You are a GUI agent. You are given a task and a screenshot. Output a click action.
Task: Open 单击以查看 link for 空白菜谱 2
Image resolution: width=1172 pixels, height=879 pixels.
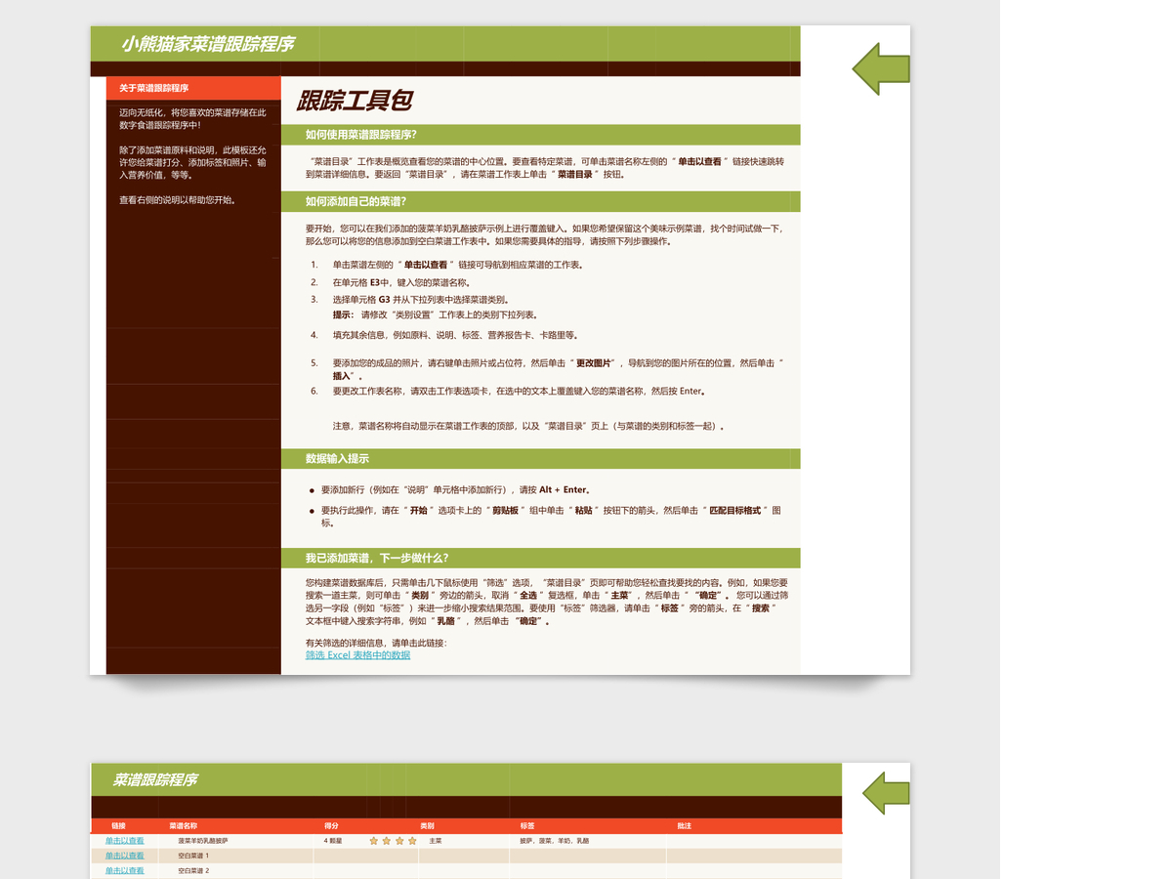click(x=125, y=870)
